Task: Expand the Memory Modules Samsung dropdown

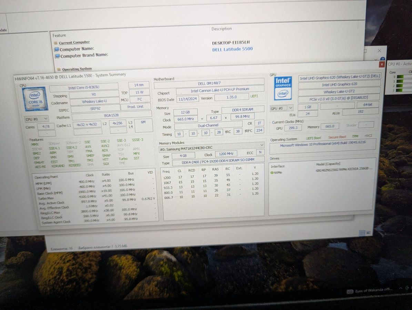Action: coord(262,146)
